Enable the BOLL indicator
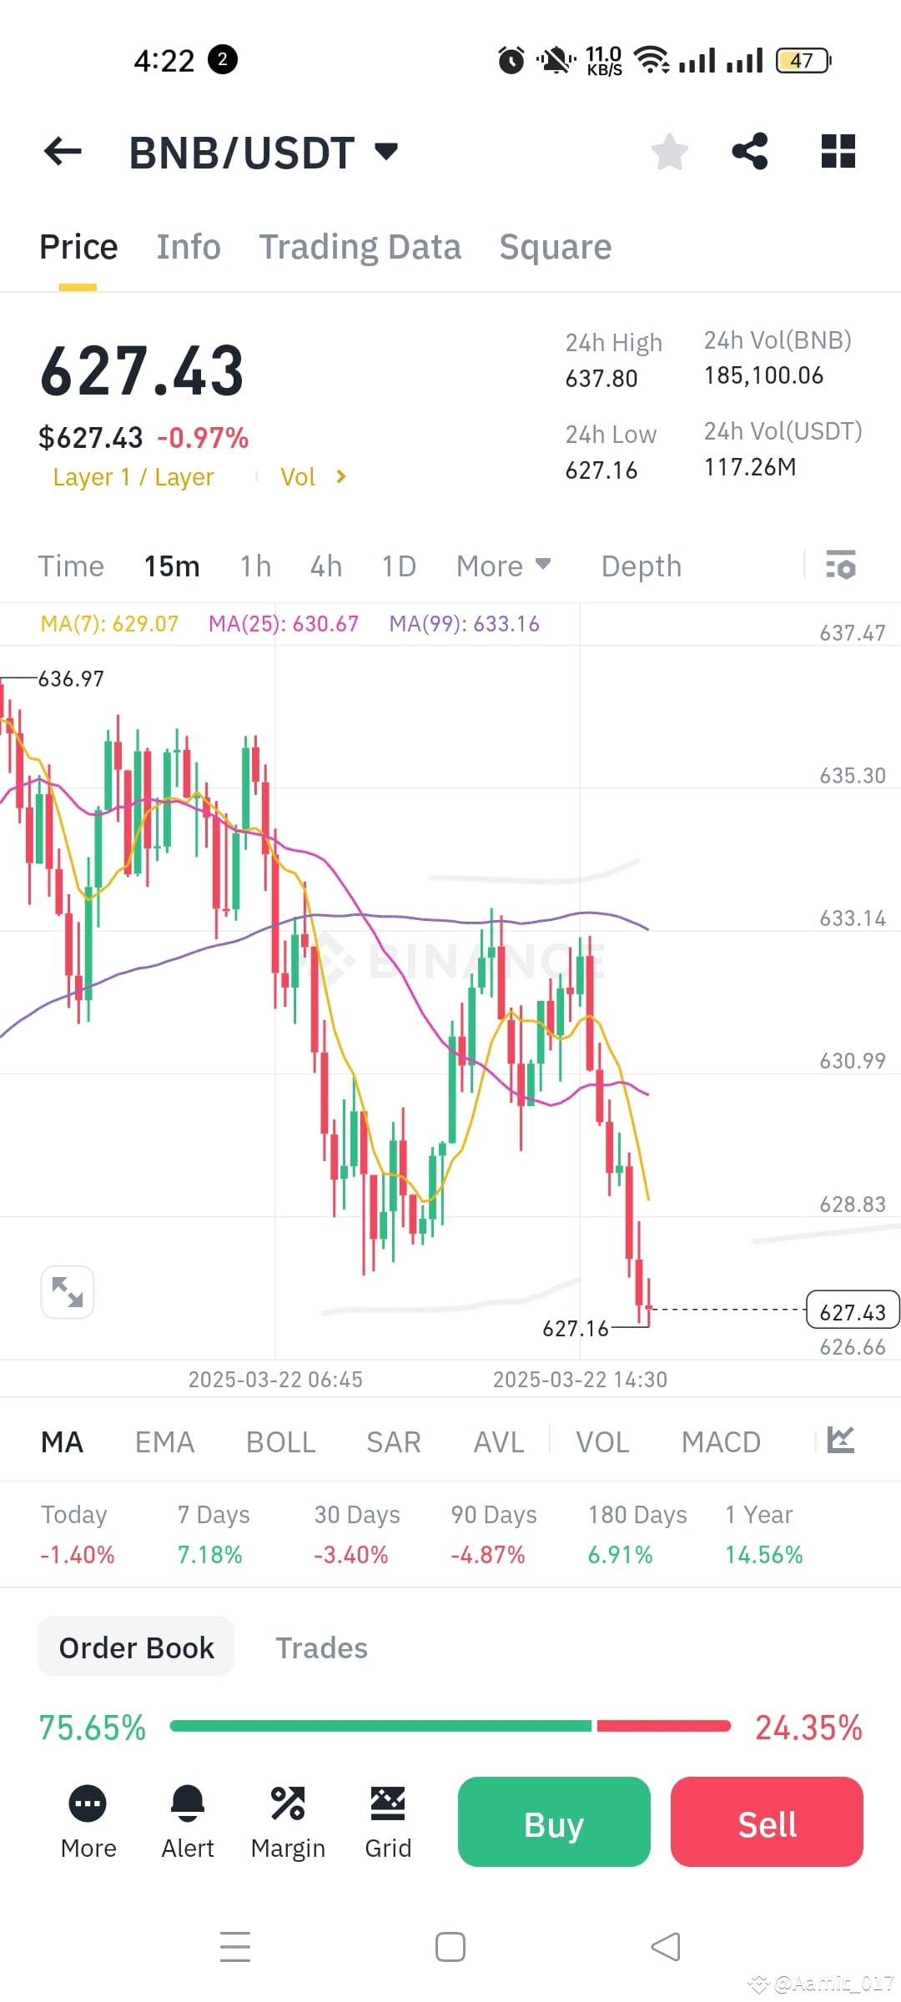The image size is (901, 2002). tap(280, 1441)
